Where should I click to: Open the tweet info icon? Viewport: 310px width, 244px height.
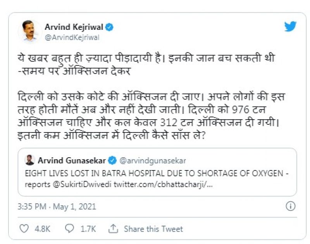tap(291, 206)
